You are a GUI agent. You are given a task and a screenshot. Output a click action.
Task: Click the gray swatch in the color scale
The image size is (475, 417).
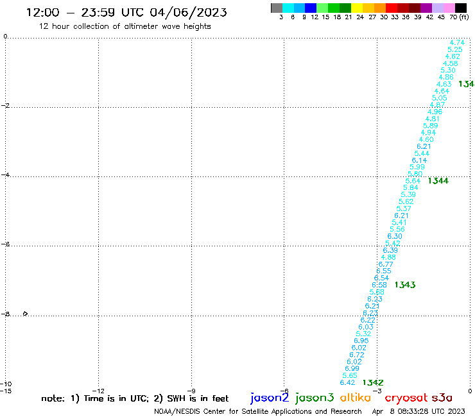(x=277, y=8)
